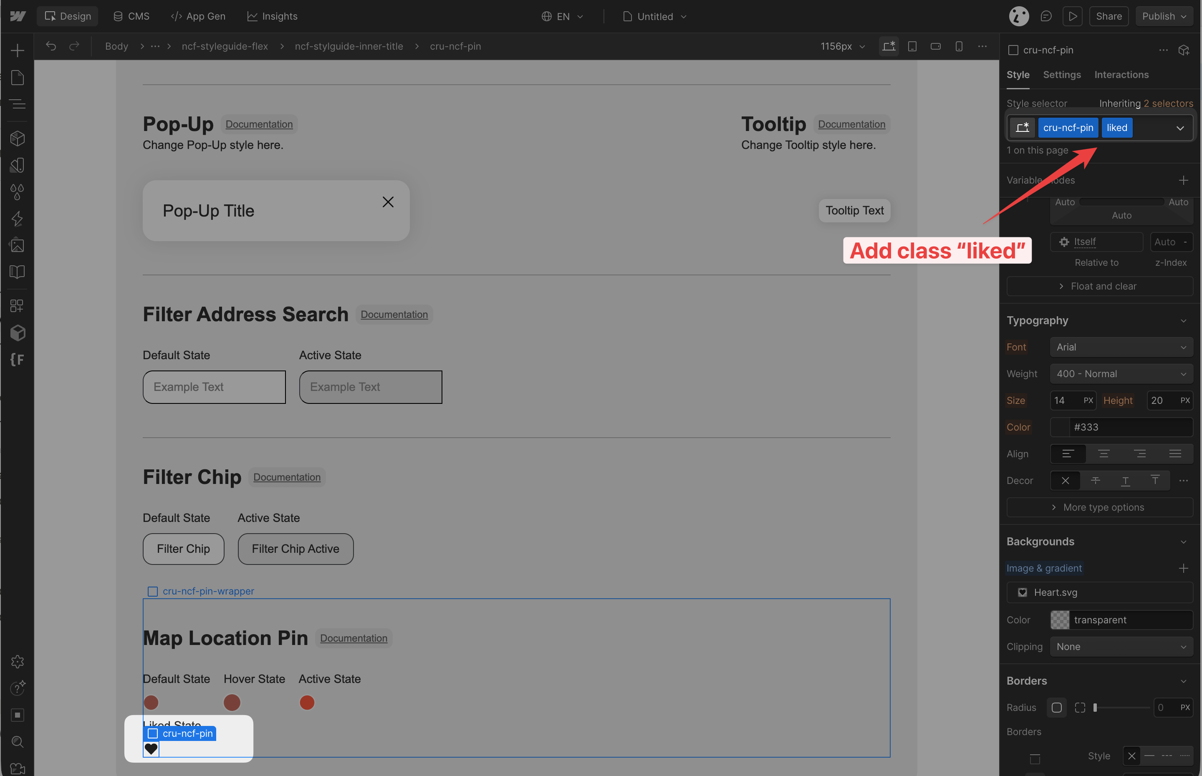This screenshot has height=776, width=1202.
Task: Switch to mobile portrait breakpoint
Action: (959, 46)
